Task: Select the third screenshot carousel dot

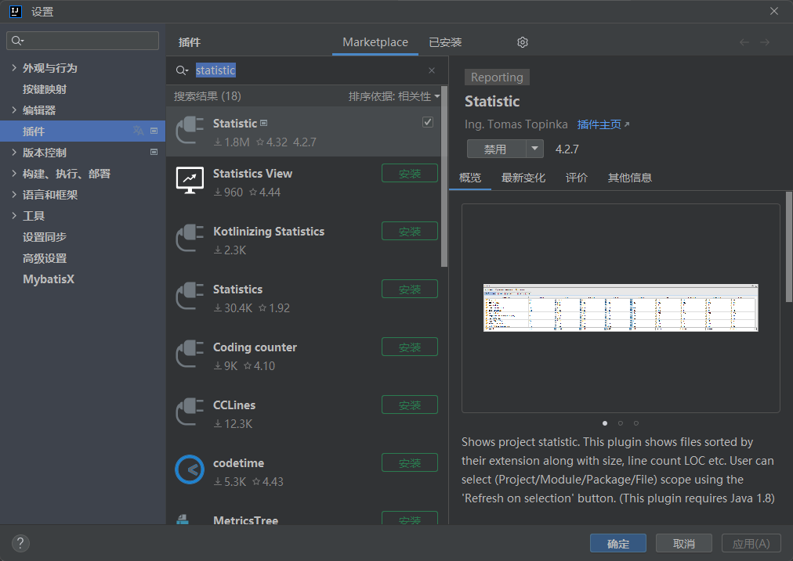Action: coord(636,423)
